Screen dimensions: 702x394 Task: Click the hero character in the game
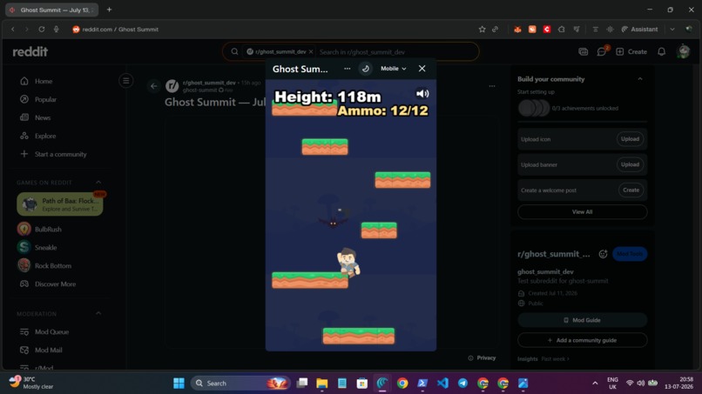348,262
